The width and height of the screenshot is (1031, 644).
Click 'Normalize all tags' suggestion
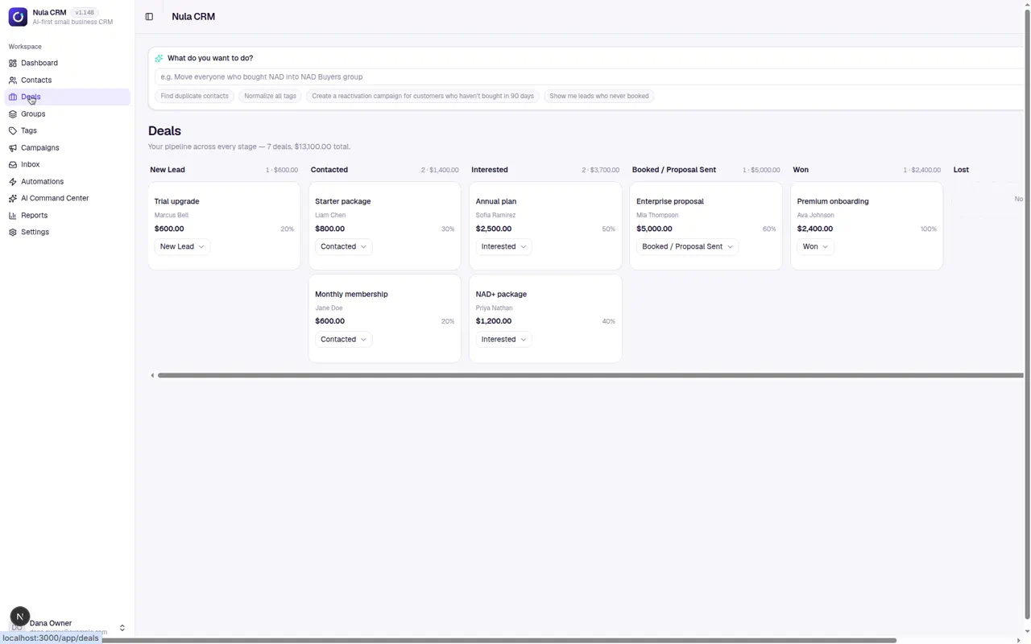270,96
